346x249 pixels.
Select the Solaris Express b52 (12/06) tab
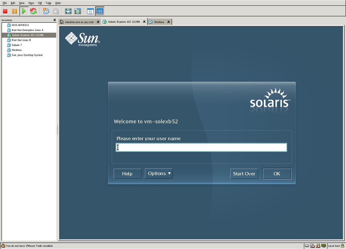pyautogui.click(x=124, y=22)
